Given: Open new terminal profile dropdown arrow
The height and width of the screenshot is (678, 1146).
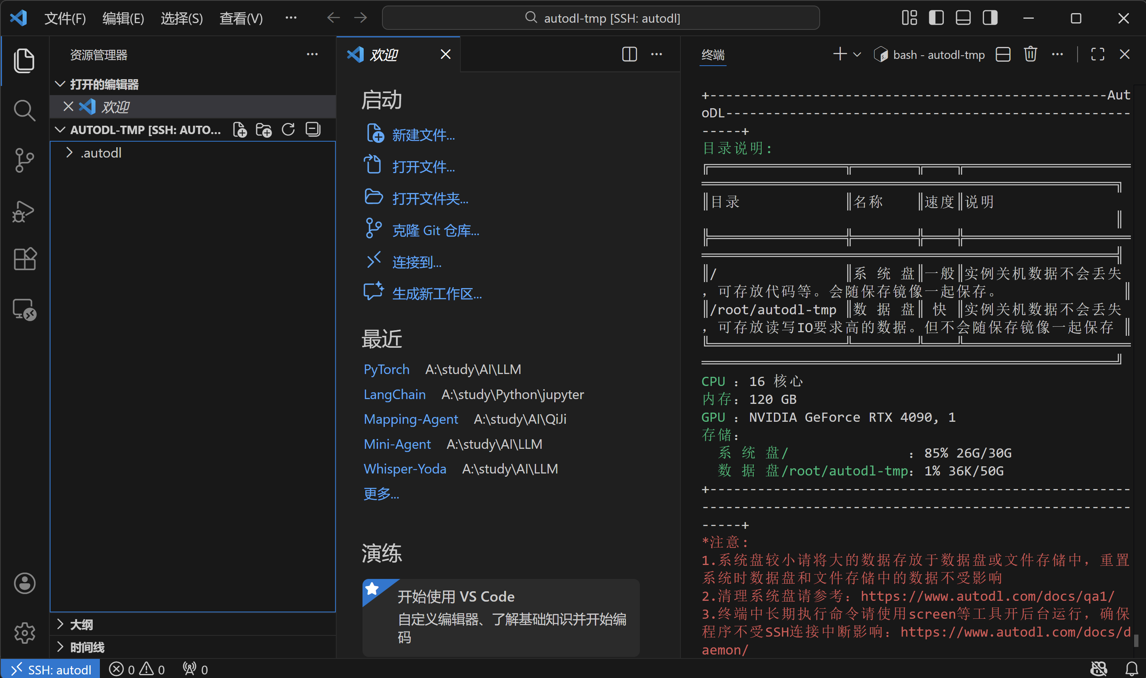Looking at the screenshot, I should (x=858, y=55).
